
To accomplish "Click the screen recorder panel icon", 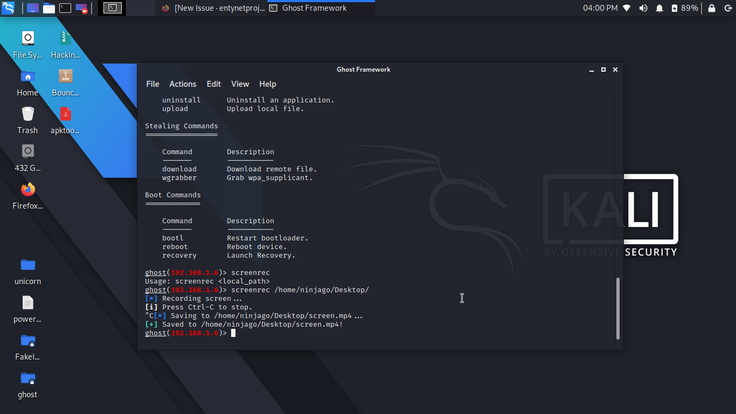I will 81,8.
